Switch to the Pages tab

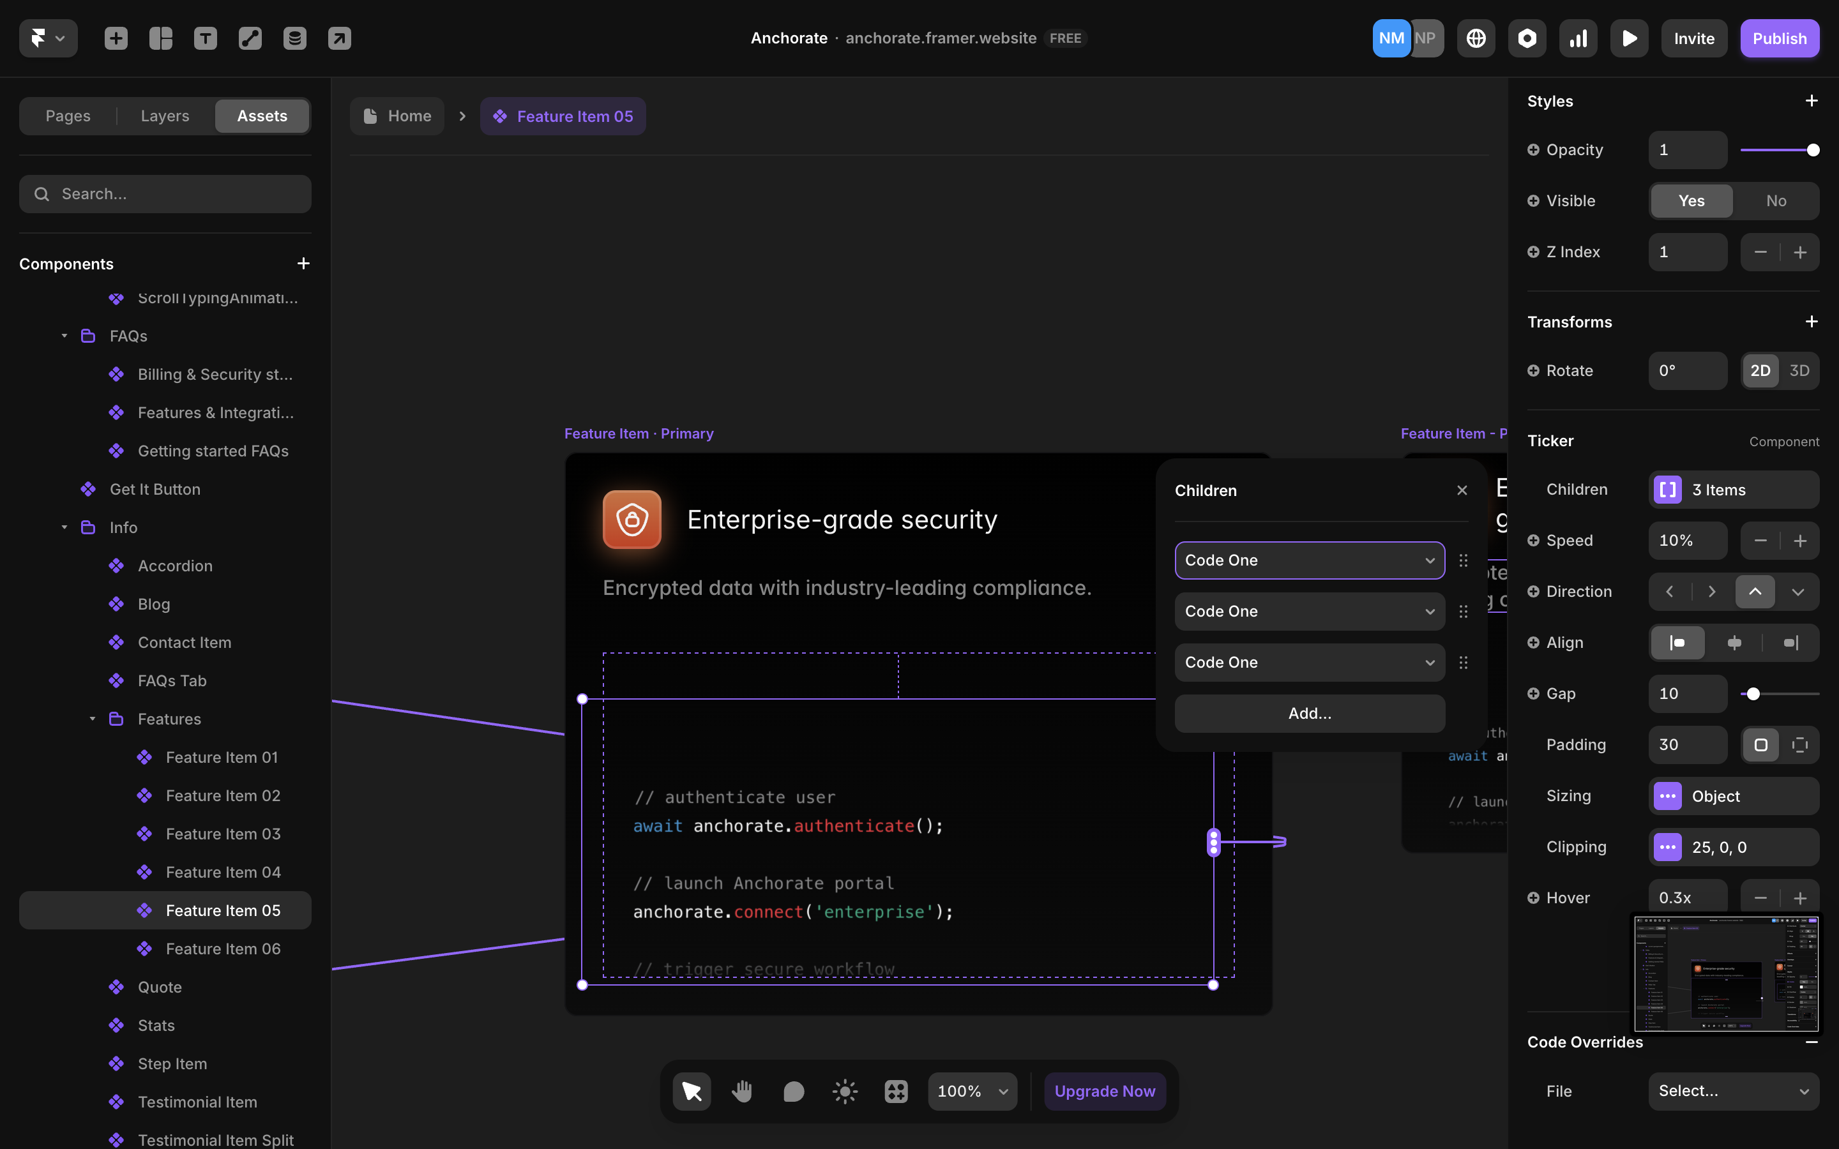[68, 116]
